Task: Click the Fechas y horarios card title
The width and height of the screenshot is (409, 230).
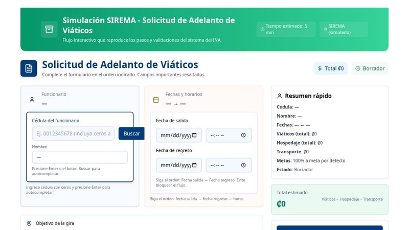Action: coord(184,94)
